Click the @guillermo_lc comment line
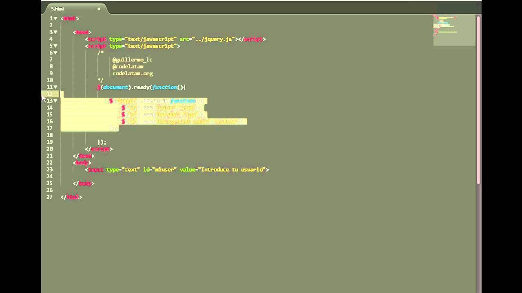The height and width of the screenshot is (293, 522). point(132,59)
